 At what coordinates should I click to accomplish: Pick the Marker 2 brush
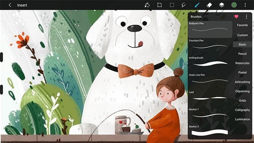pos(210,131)
